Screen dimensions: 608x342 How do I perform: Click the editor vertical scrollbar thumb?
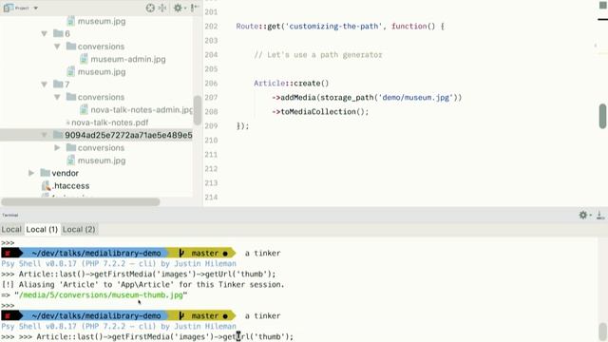(602, 116)
